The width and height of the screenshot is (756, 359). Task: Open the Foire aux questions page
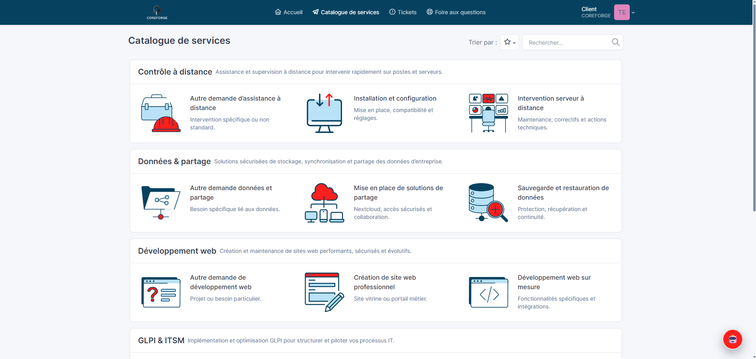click(x=456, y=12)
